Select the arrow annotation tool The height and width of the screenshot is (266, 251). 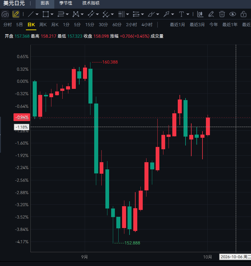point(166,14)
